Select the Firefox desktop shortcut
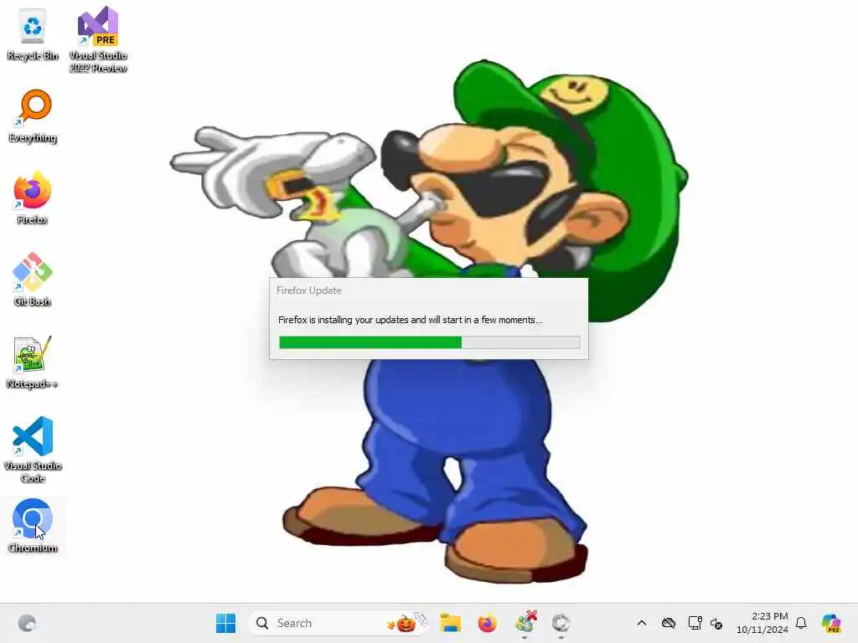This screenshot has width=858, height=643. click(x=33, y=198)
